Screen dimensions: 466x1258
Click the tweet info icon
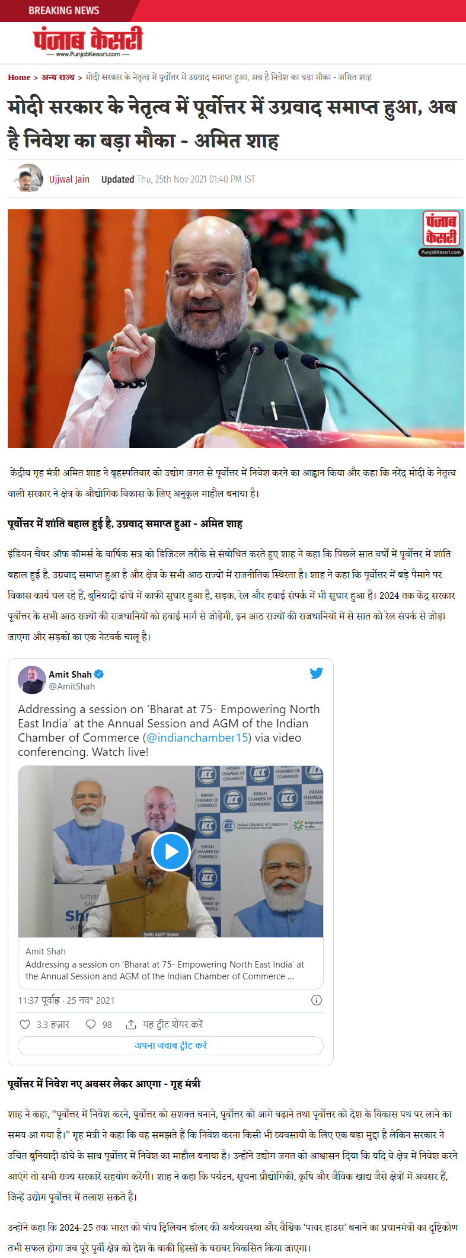click(317, 1000)
